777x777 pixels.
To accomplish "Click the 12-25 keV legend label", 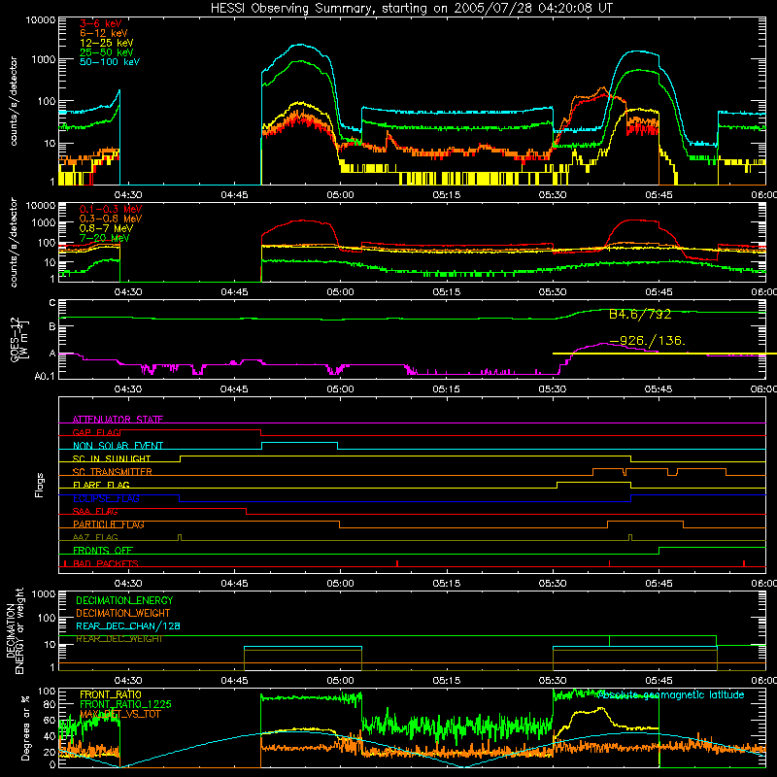I will click(106, 43).
